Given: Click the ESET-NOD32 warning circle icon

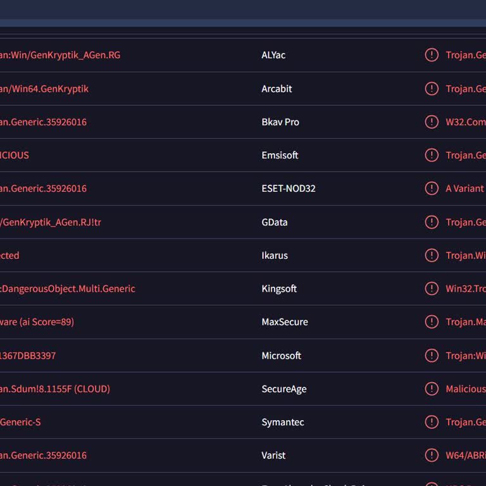Looking at the screenshot, I should [432, 189].
